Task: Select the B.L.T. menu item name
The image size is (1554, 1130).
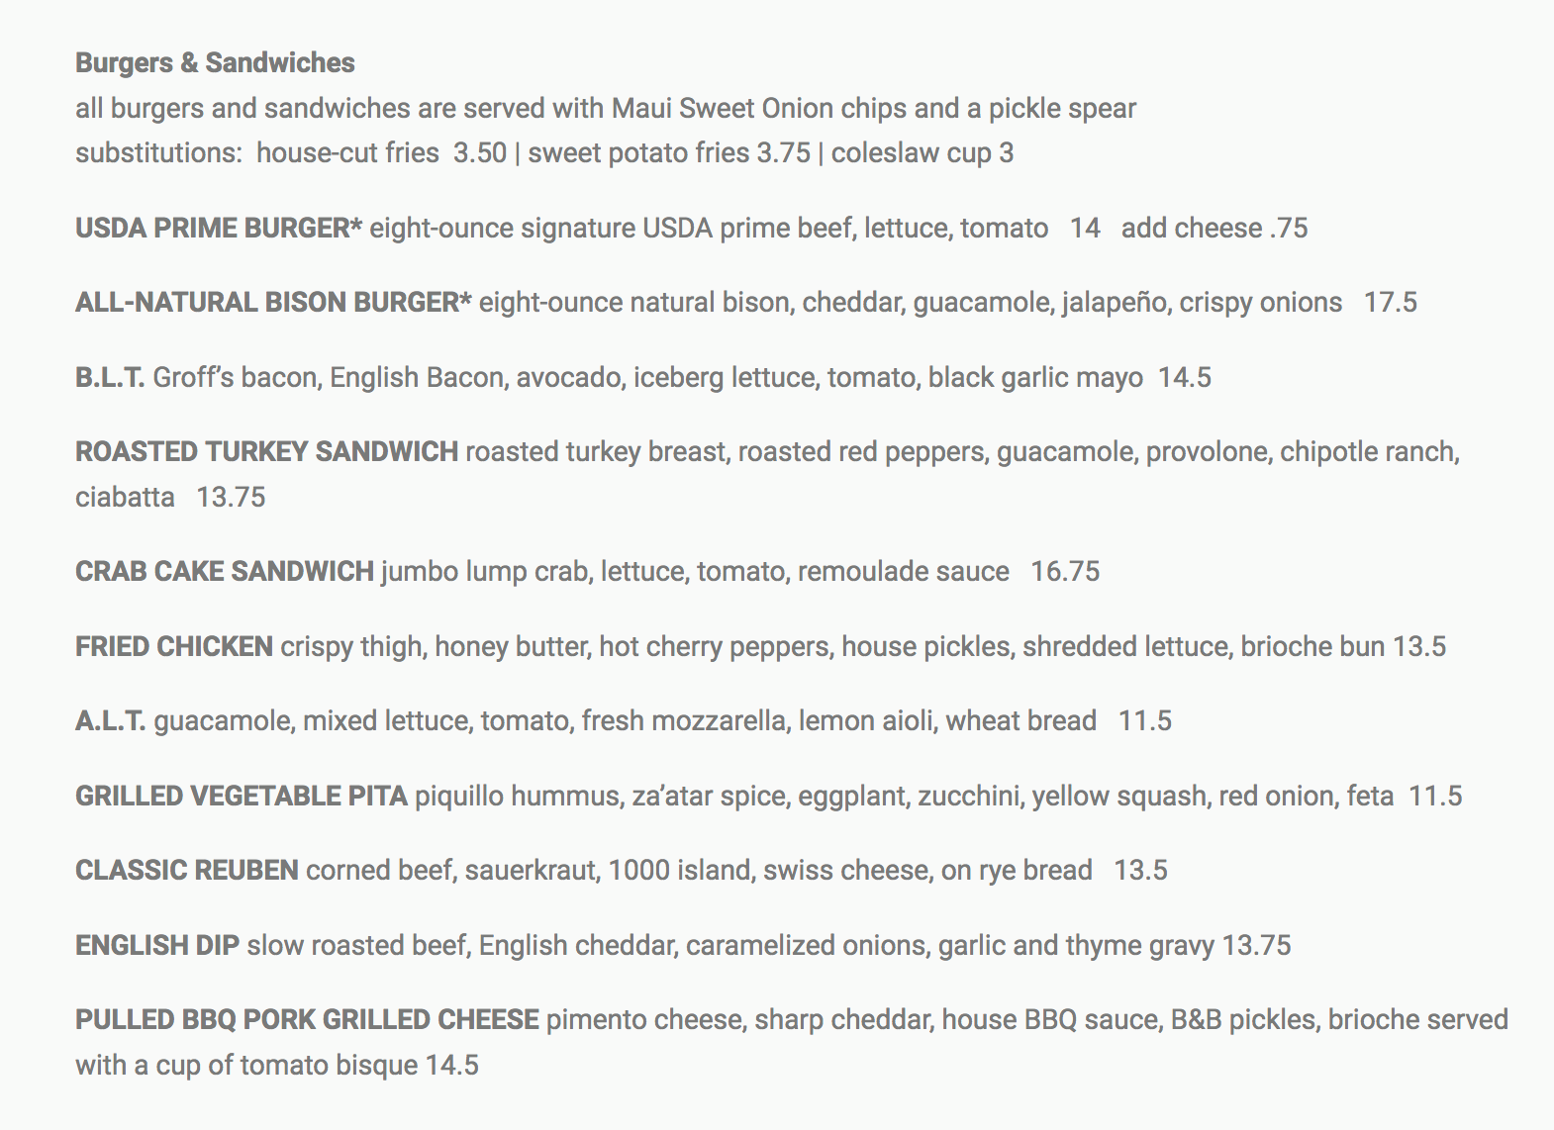Action: point(110,378)
